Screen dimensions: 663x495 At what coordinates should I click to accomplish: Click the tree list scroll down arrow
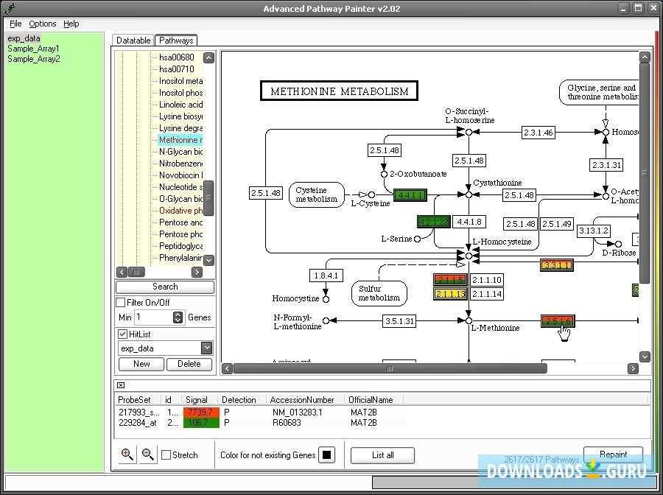coord(209,260)
